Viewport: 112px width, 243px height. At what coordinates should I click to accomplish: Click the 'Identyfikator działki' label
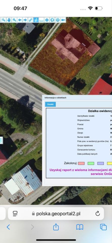click(x=86, y=116)
